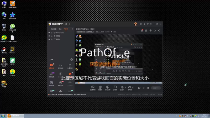Select the 弹幕秀 source row
Image resolution: width=210 pixels, height=118 pixels.
click(x=61, y=36)
